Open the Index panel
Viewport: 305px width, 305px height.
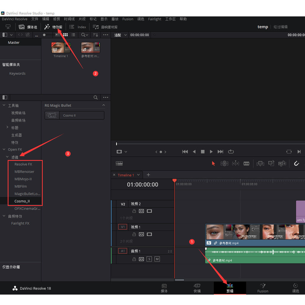click(x=78, y=27)
